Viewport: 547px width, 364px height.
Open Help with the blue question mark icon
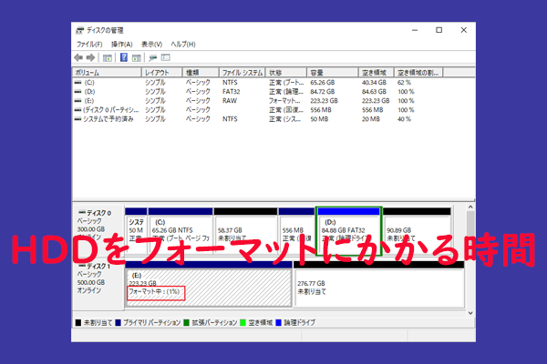point(124,57)
